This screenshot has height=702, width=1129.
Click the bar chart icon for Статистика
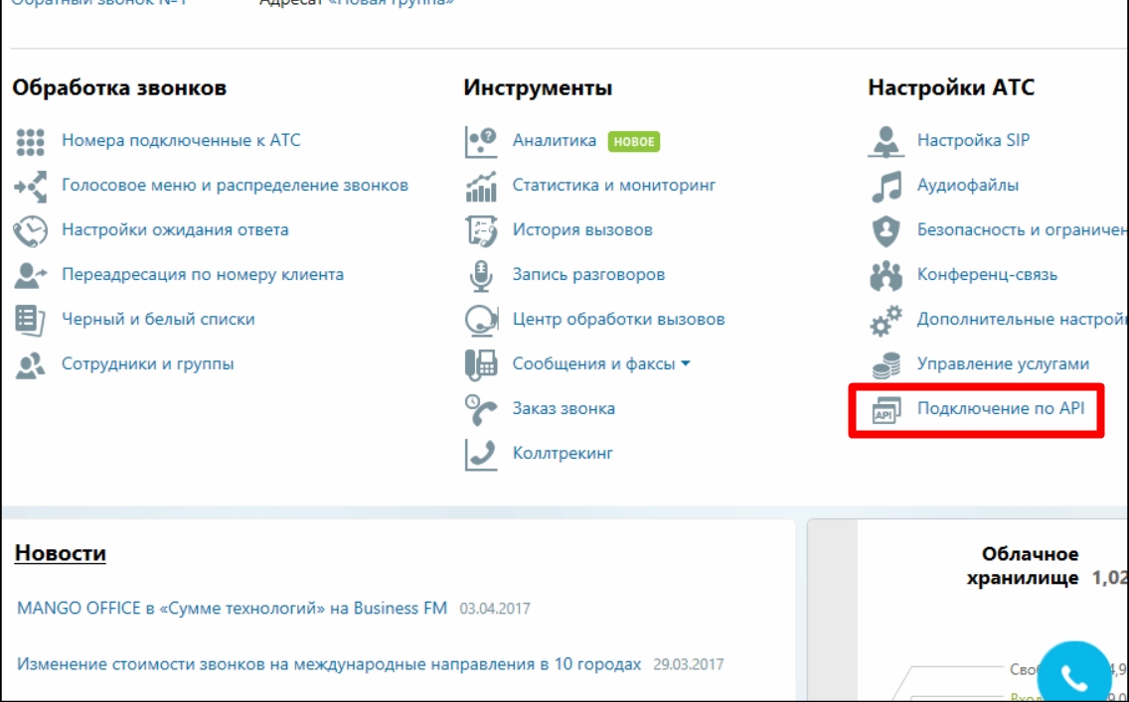(481, 187)
